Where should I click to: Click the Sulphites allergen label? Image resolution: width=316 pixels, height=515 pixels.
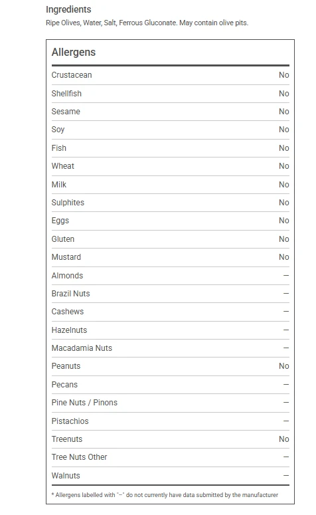(x=68, y=203)
